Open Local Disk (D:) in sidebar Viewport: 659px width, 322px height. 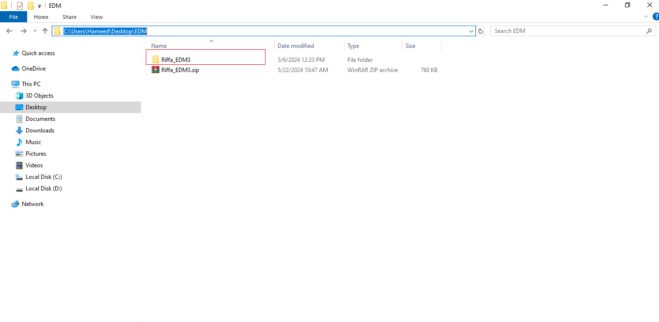44,189
